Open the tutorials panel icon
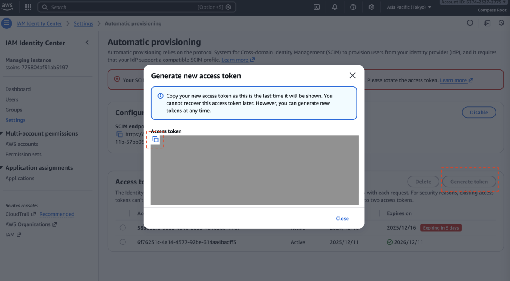 [487, 23]
